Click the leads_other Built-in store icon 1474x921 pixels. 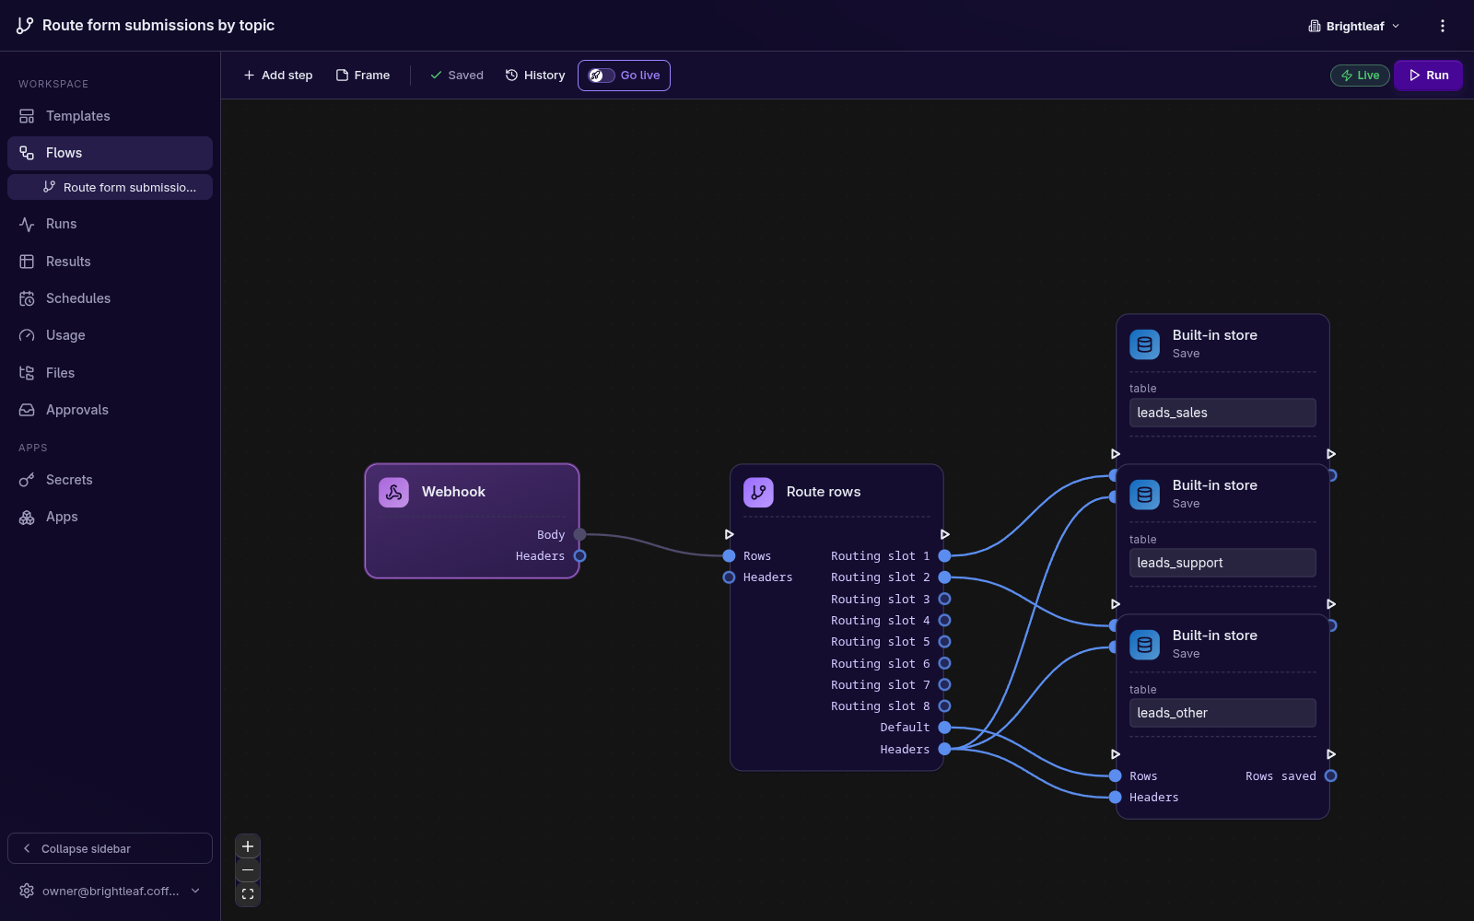[x=1144, y=645]
